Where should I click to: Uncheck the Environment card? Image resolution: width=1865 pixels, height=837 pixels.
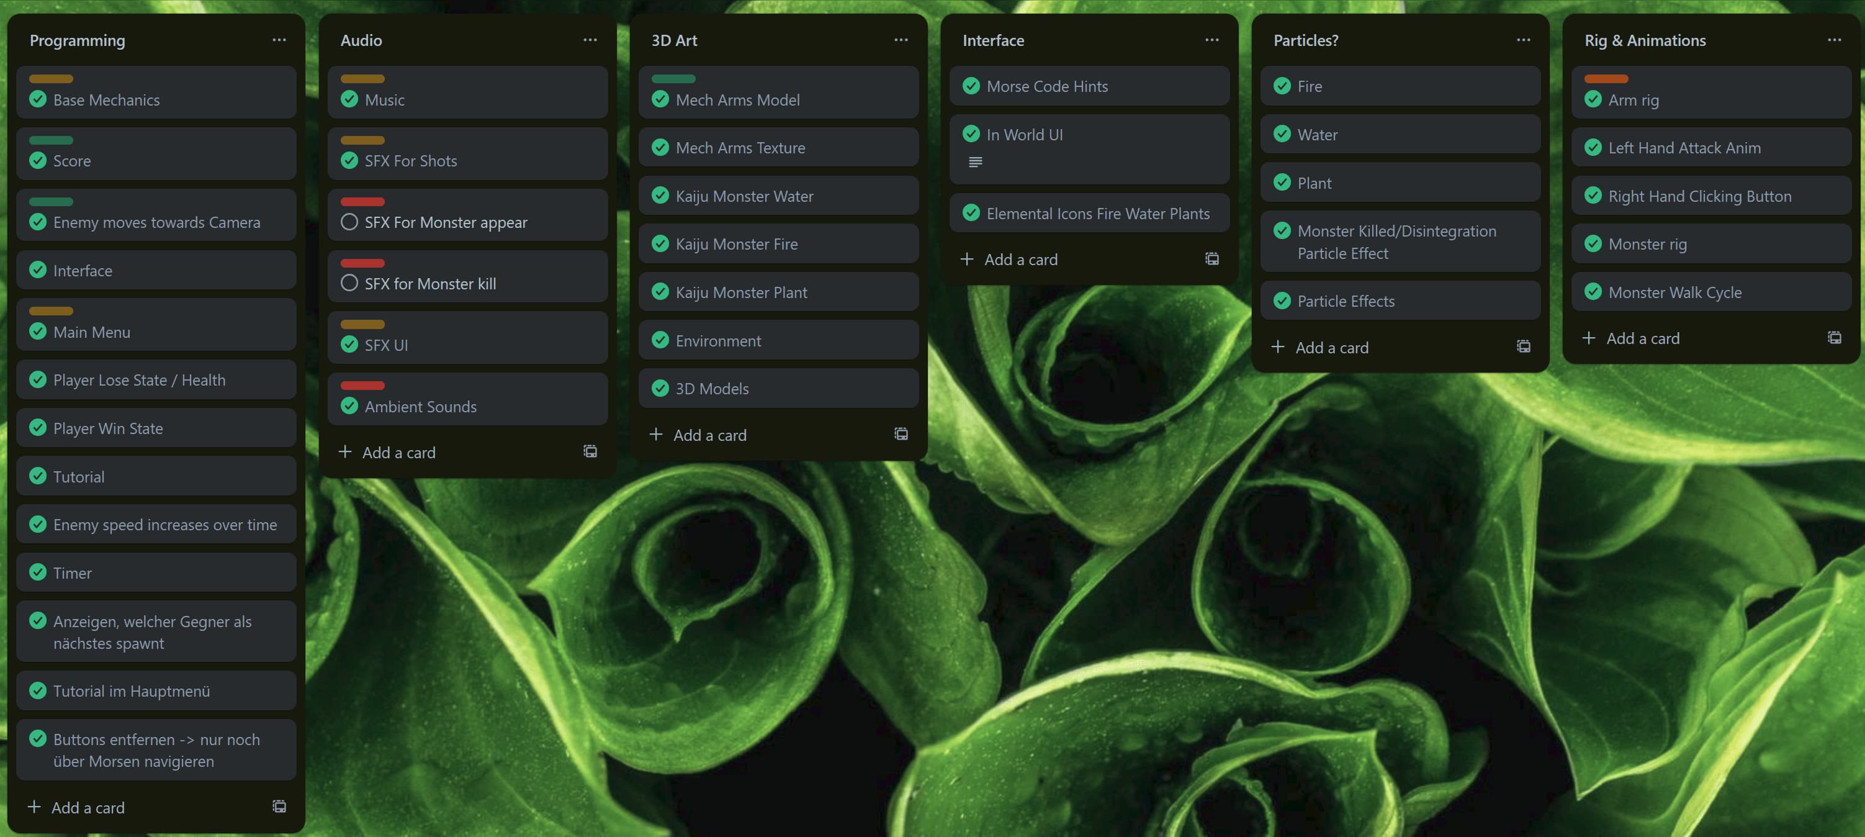coord(660,340)
